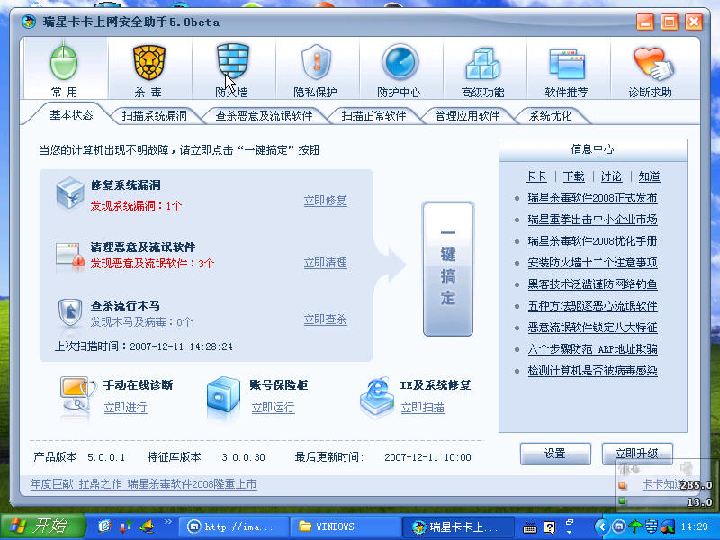The width and height of the screenshot is (720, 540).
Task: Expand quick launch overflow chevron
Action: click(168, 522)
